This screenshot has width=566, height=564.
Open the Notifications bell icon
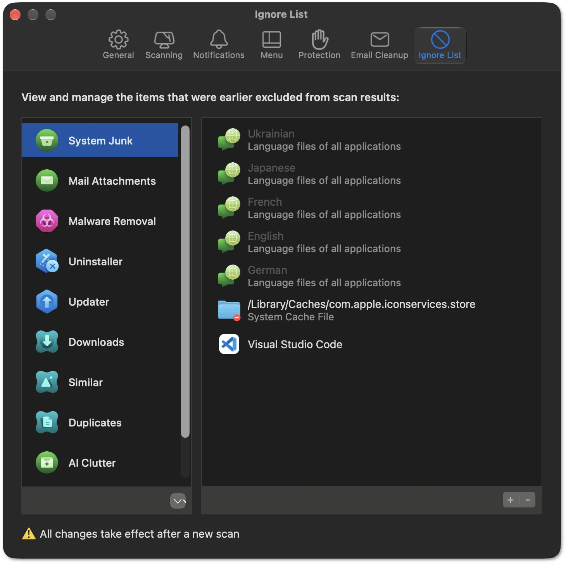(x=219, y=39)
